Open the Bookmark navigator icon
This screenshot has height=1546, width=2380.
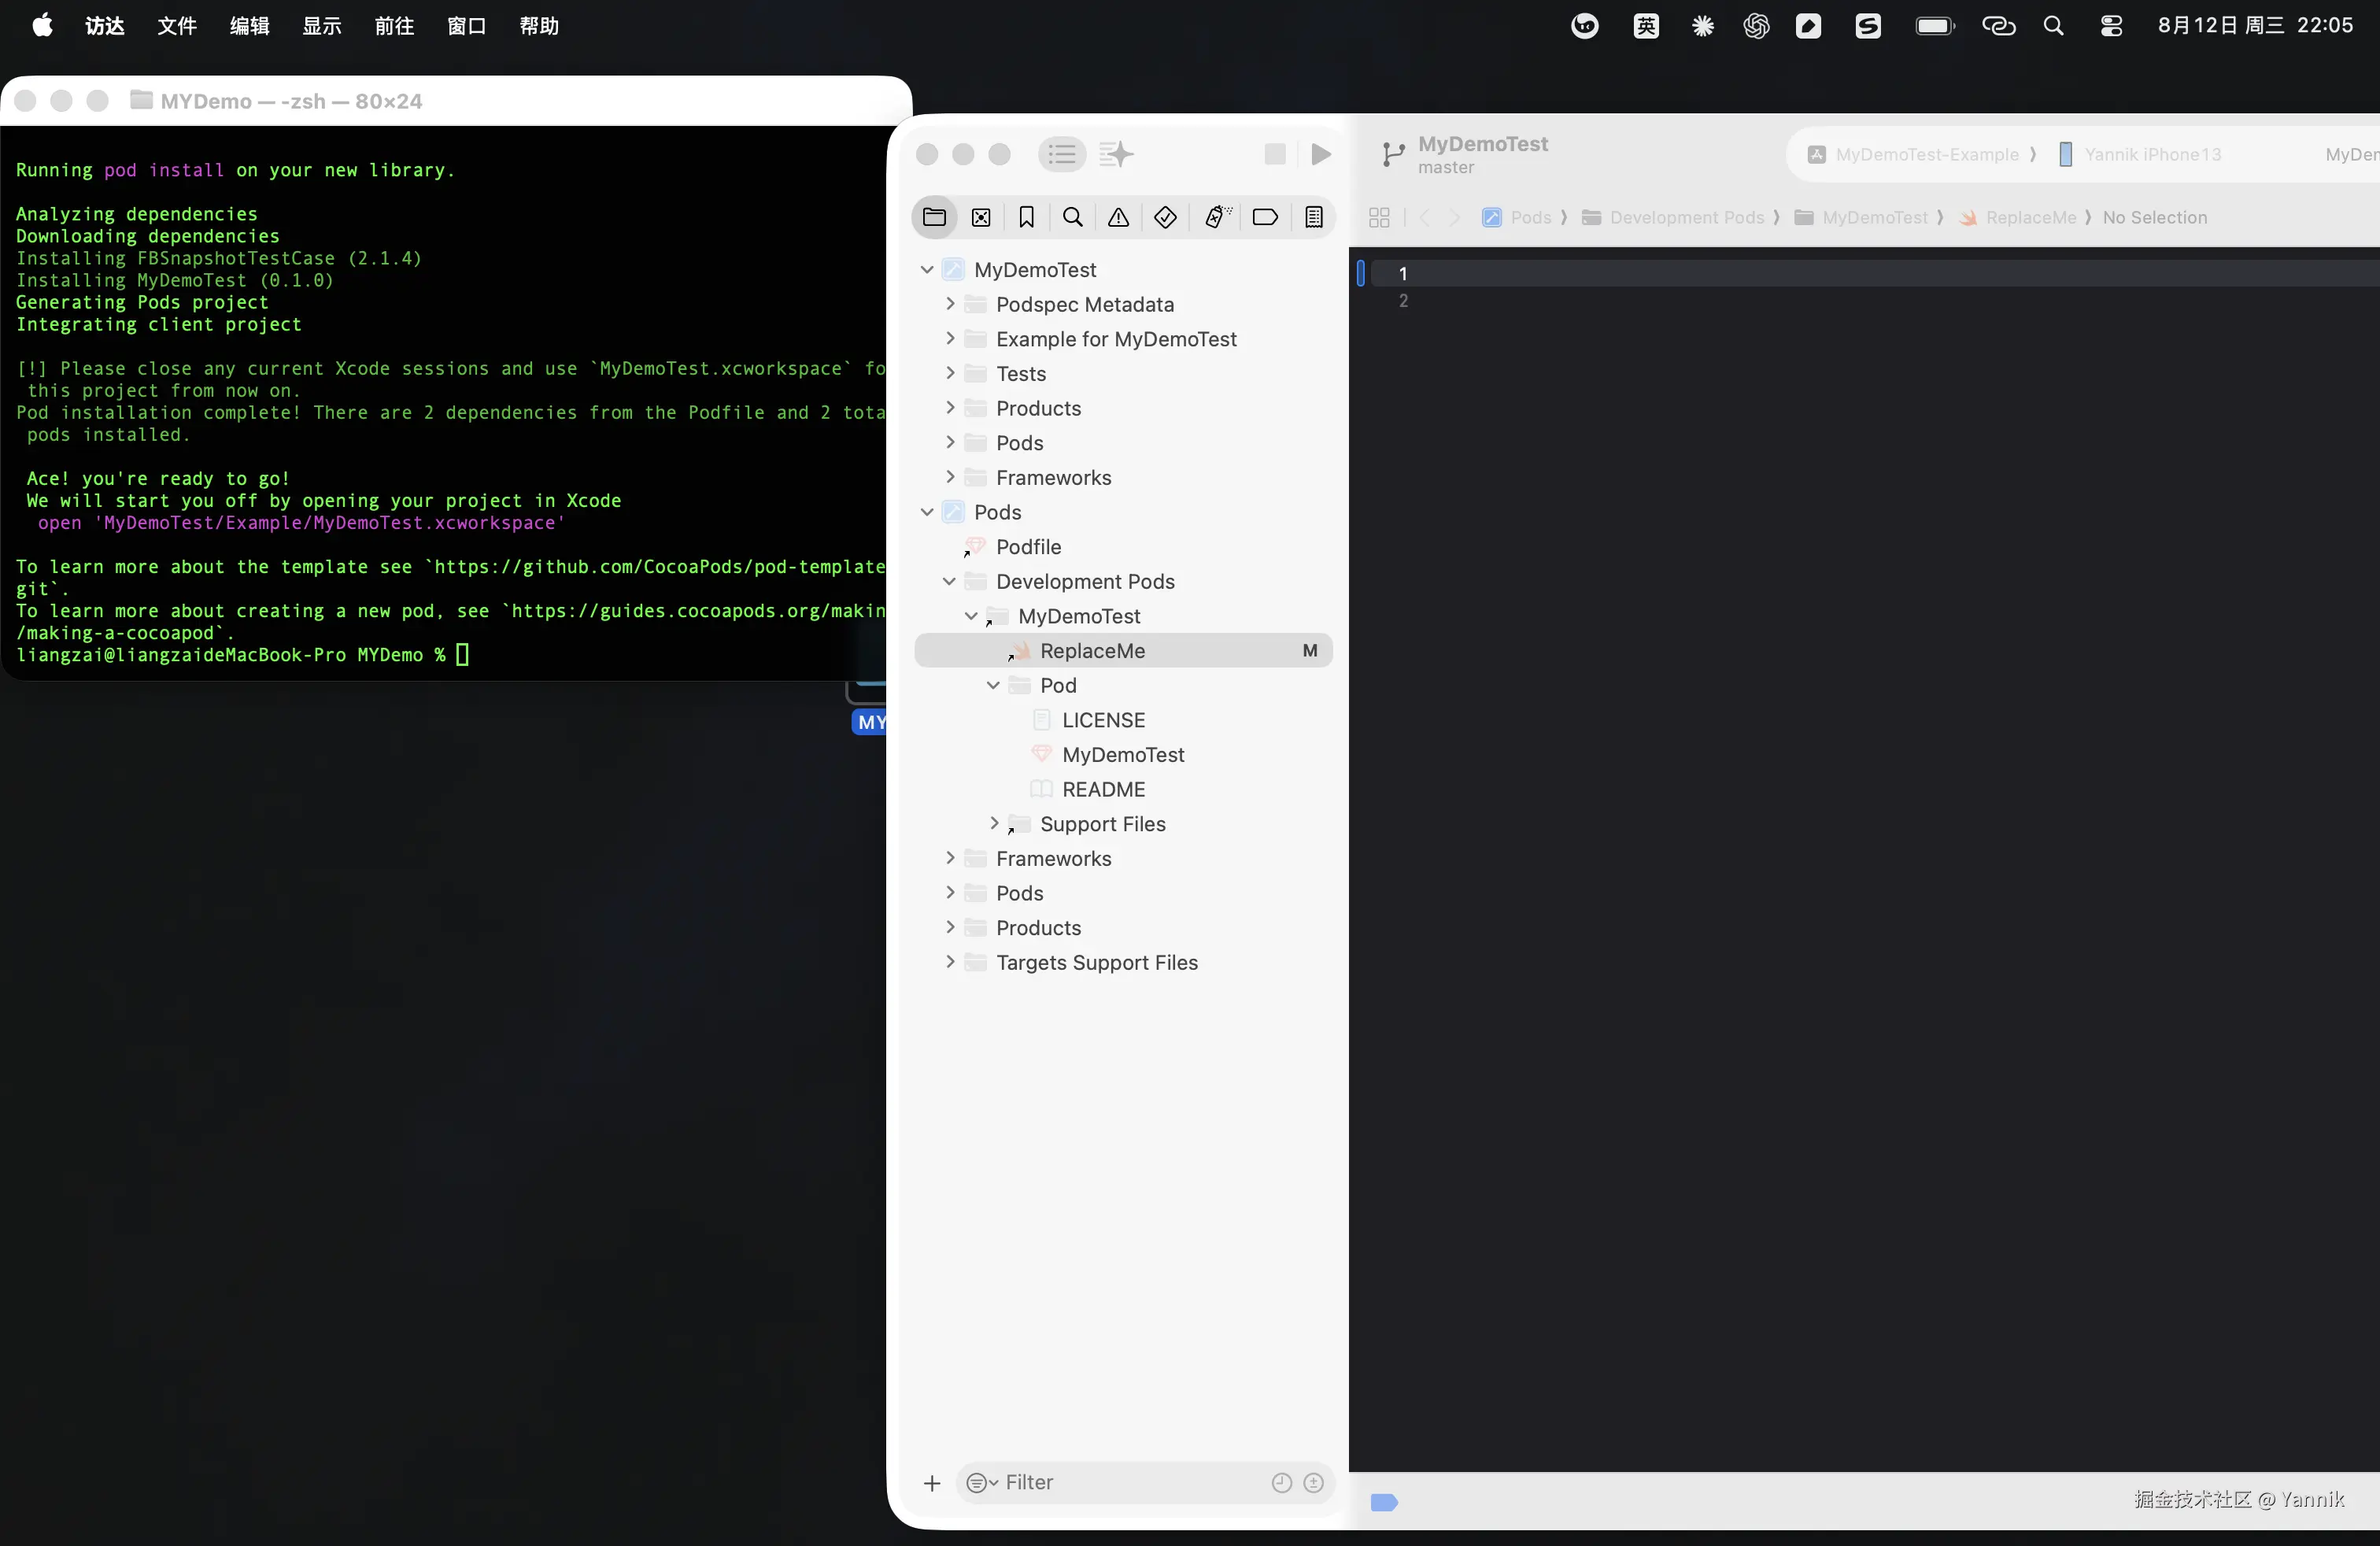(1026, 217)
